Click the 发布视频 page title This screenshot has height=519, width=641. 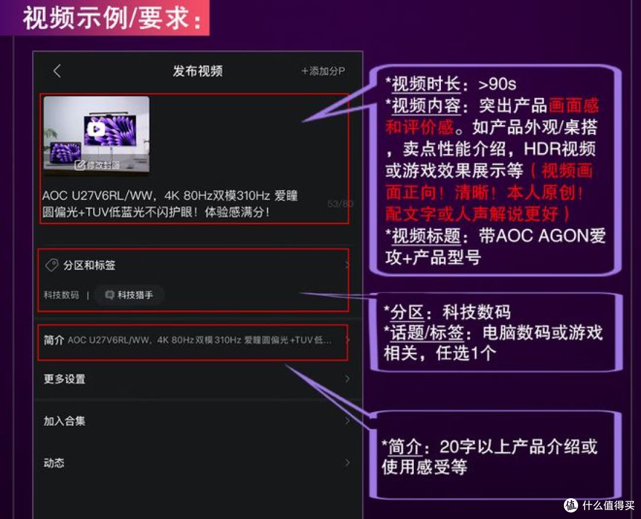[198, 71]
